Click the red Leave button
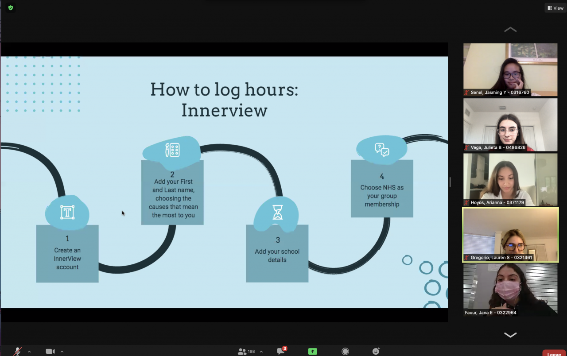This screenshot has height=356, width=567. (x=554, y=353)
